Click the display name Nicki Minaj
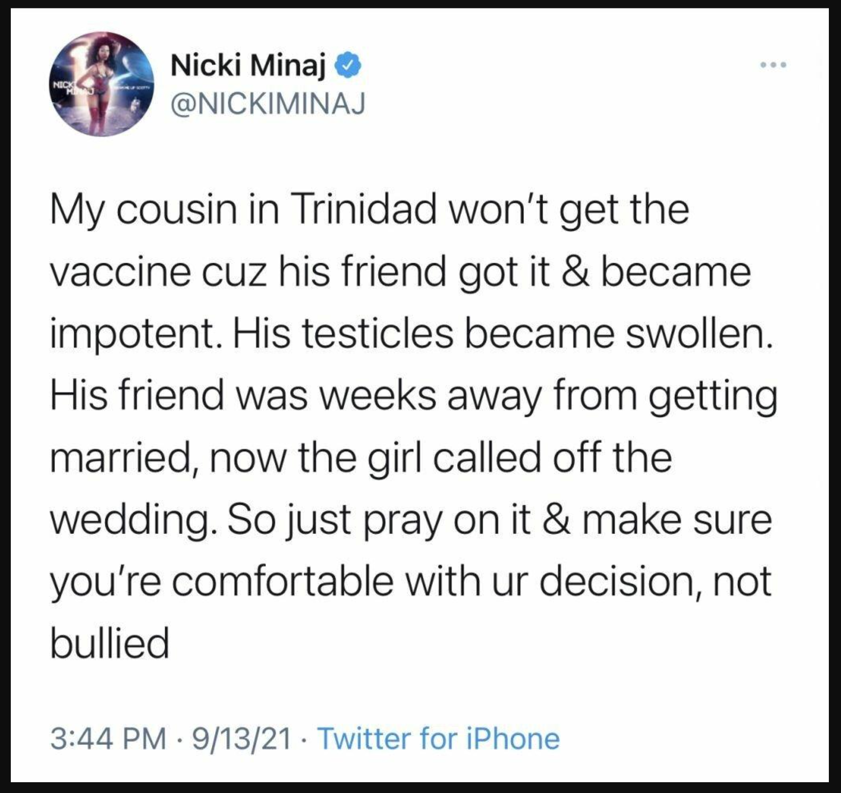Viewport: 841px width, 793px height. pos(248,67)
